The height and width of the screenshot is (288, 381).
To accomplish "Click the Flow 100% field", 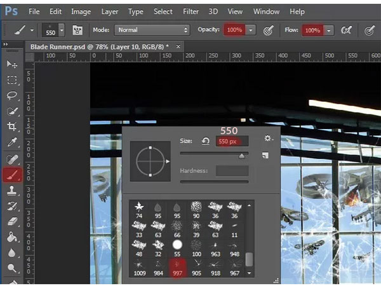I will 312,31.
